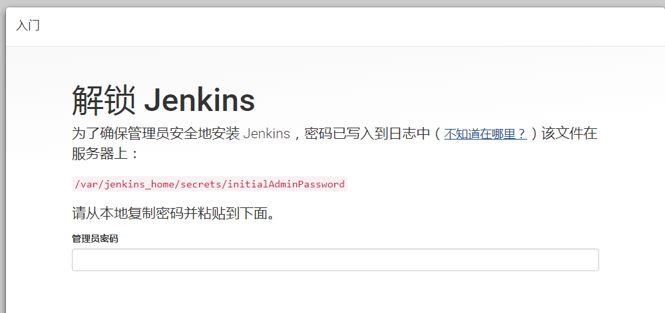This screenshot has width=665, height=313.
Task: Focus the 管理员密码 input field
Action: click(335, 260)
